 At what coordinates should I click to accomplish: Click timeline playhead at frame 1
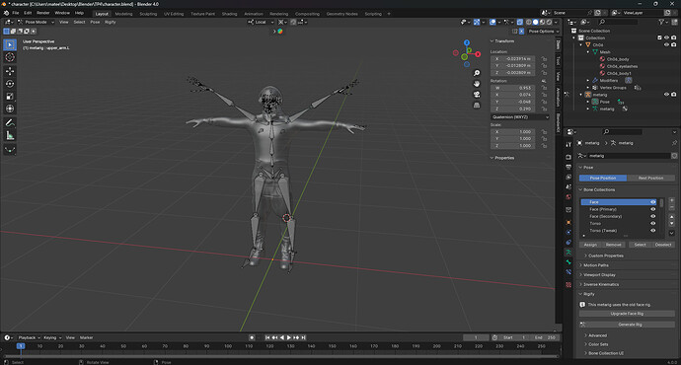(21, 346)
